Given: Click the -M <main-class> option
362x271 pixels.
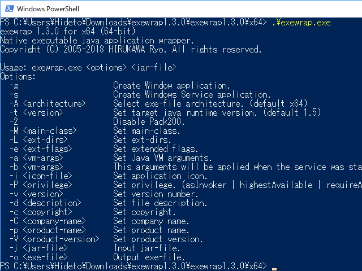Looking at the screenshot, I should click(43, 130).
